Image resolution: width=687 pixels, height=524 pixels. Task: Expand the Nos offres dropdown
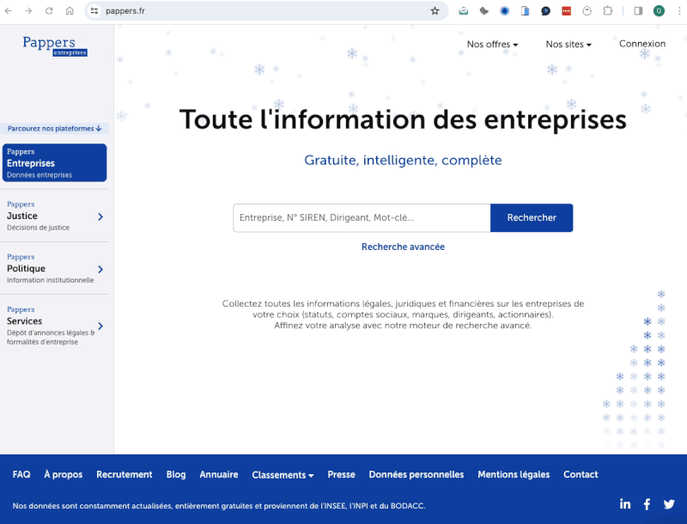click(492, 45)
